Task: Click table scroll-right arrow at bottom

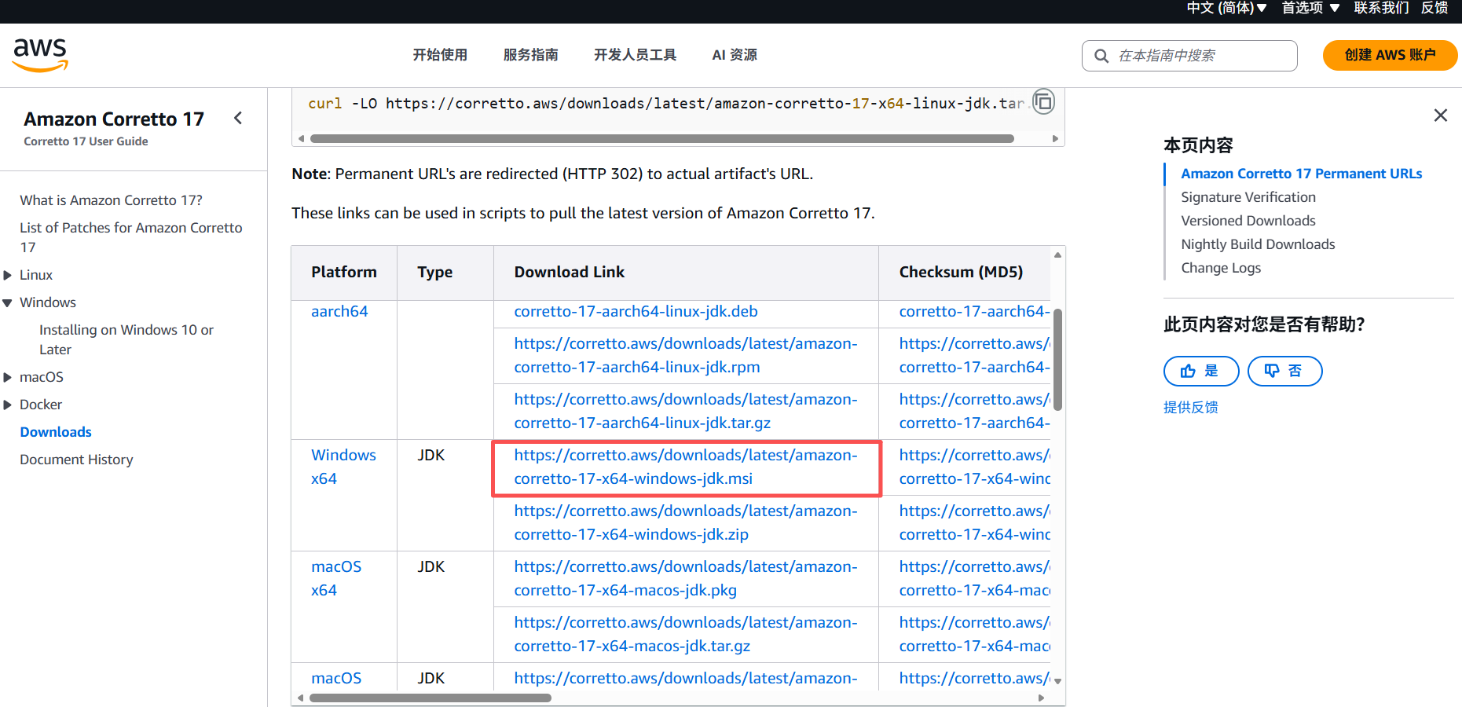Action: [1041, 698]
